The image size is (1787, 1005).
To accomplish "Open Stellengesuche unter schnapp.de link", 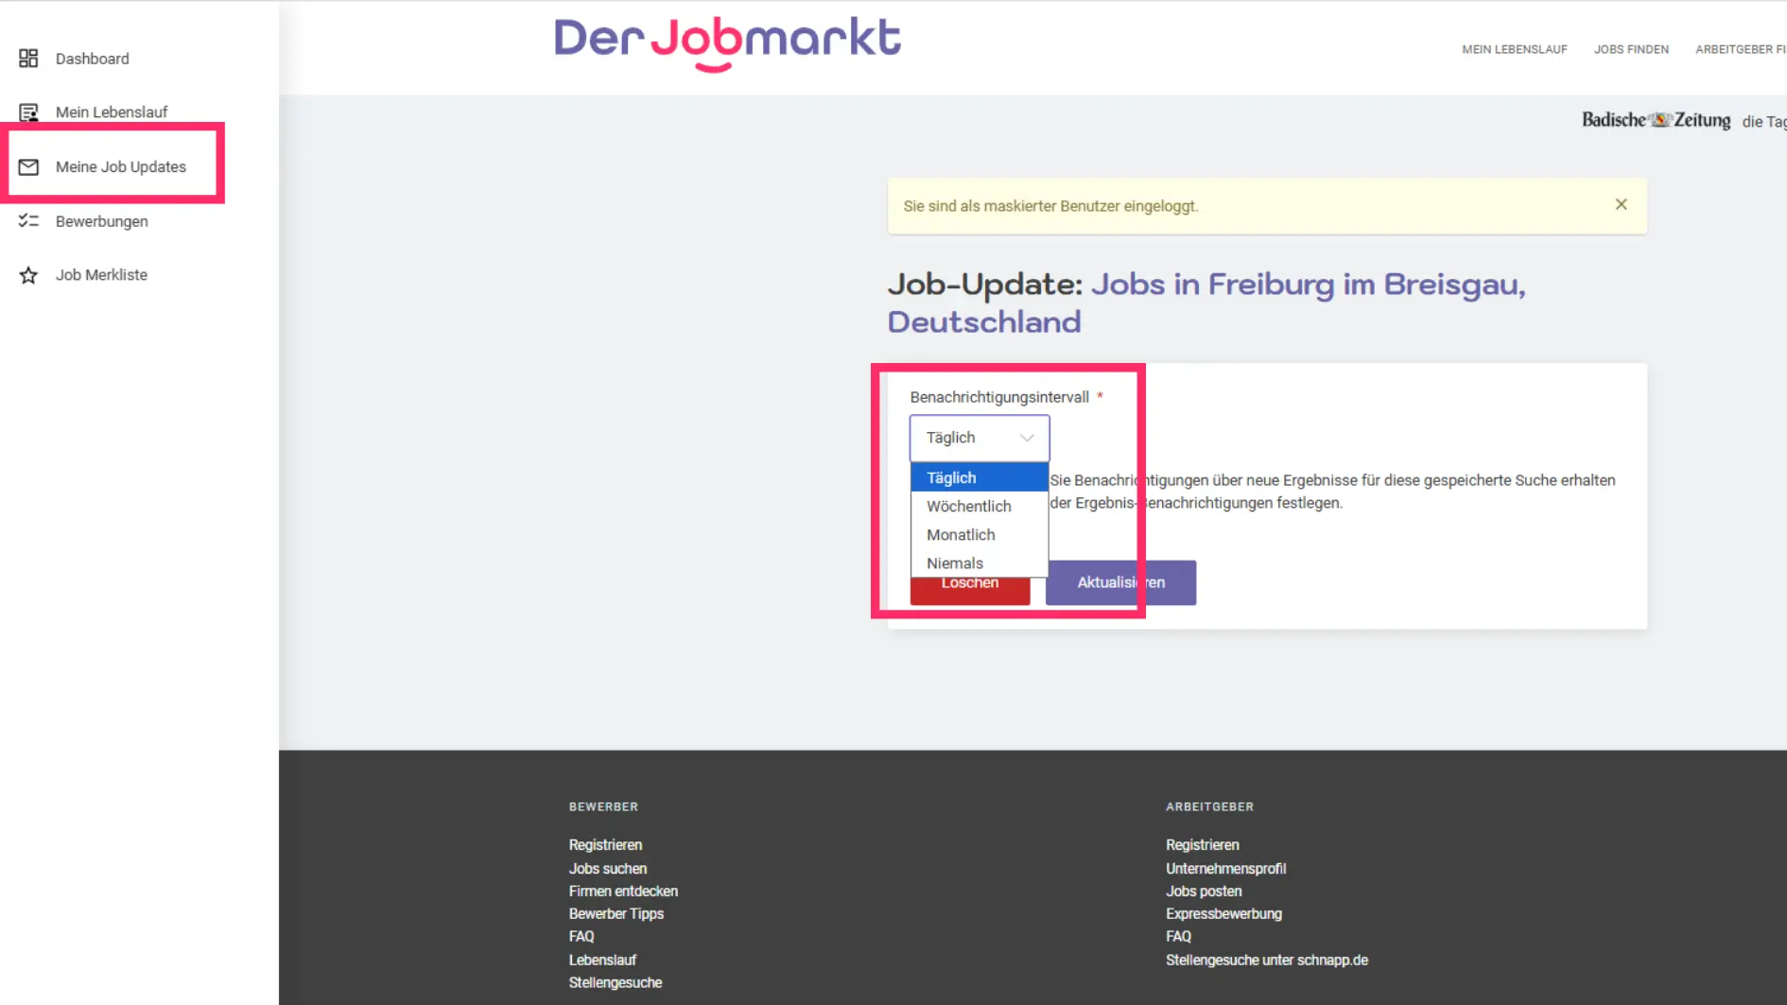I will coord(1266,960).
